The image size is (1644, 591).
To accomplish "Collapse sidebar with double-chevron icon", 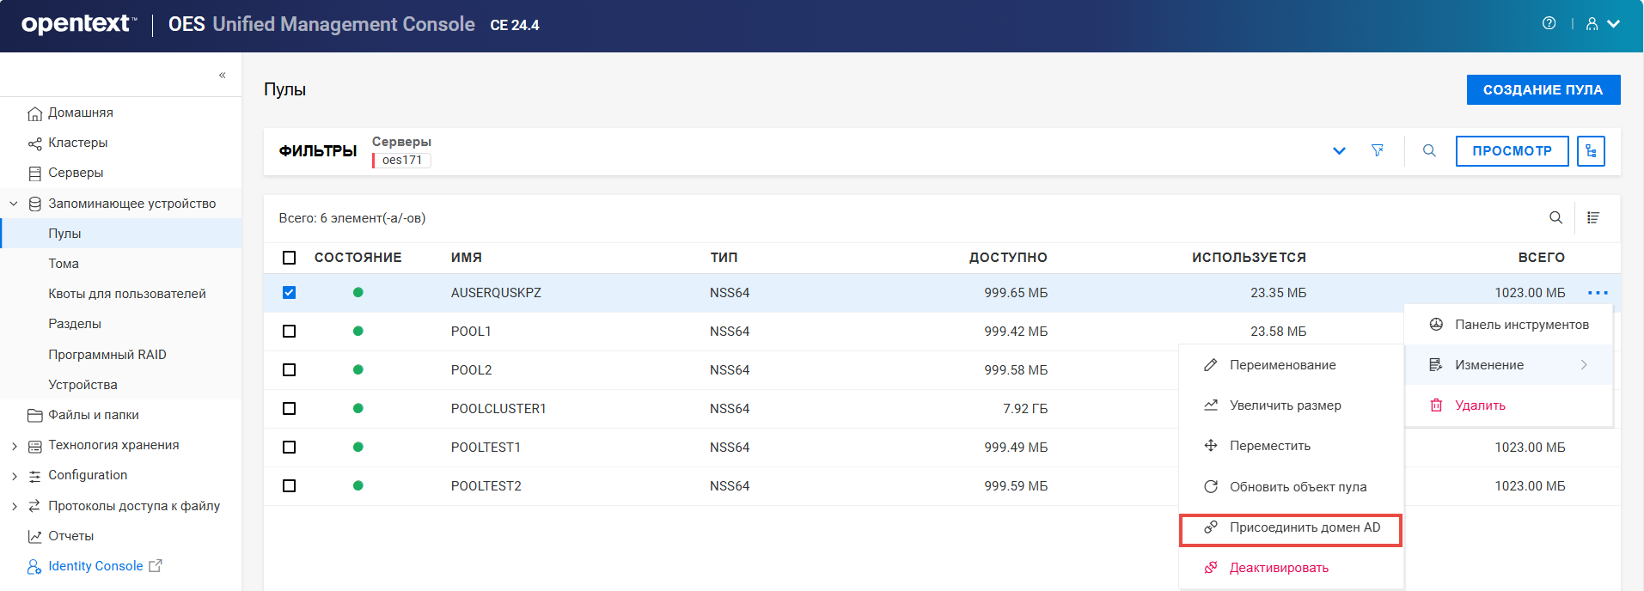I will pyautogui.click(x=223, y=76).
